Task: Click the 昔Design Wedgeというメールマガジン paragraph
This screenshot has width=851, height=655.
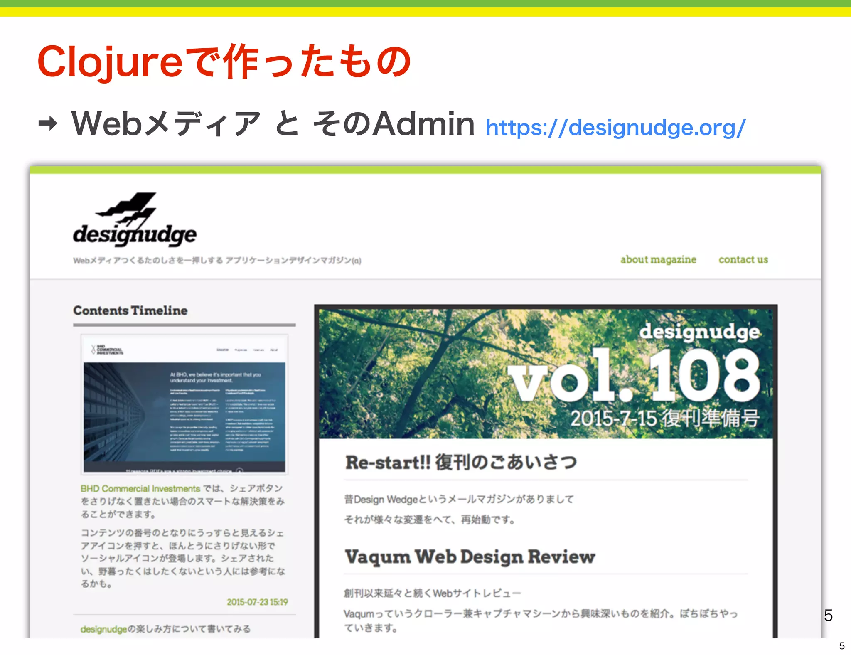Action: tap(459, 499)
